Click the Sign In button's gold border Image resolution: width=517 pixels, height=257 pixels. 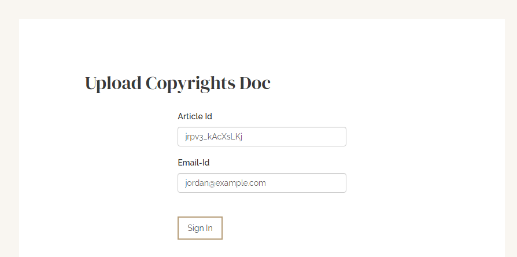point(200,218)
